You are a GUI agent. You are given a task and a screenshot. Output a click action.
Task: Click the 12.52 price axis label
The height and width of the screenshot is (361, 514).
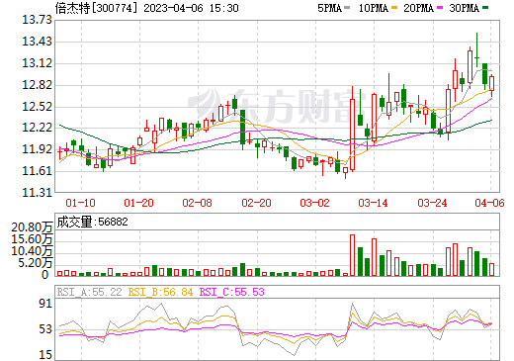[x=37, y=107]
